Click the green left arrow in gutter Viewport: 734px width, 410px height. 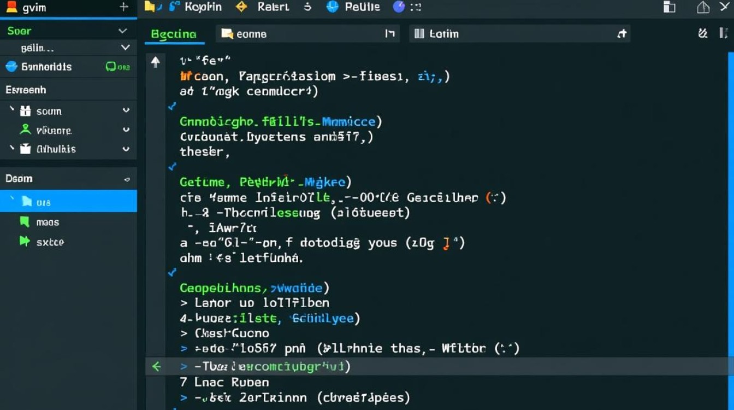coord(156,366)
